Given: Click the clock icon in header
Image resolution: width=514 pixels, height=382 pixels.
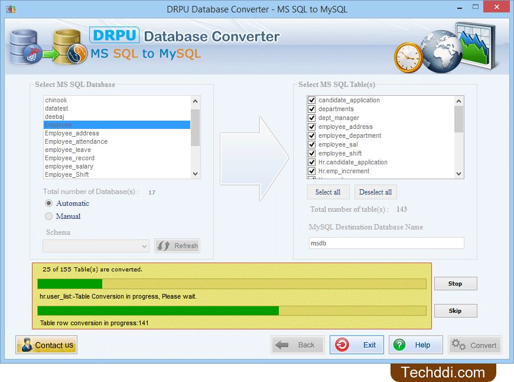Looking at the screenshot, I should (x=408, y=57).
